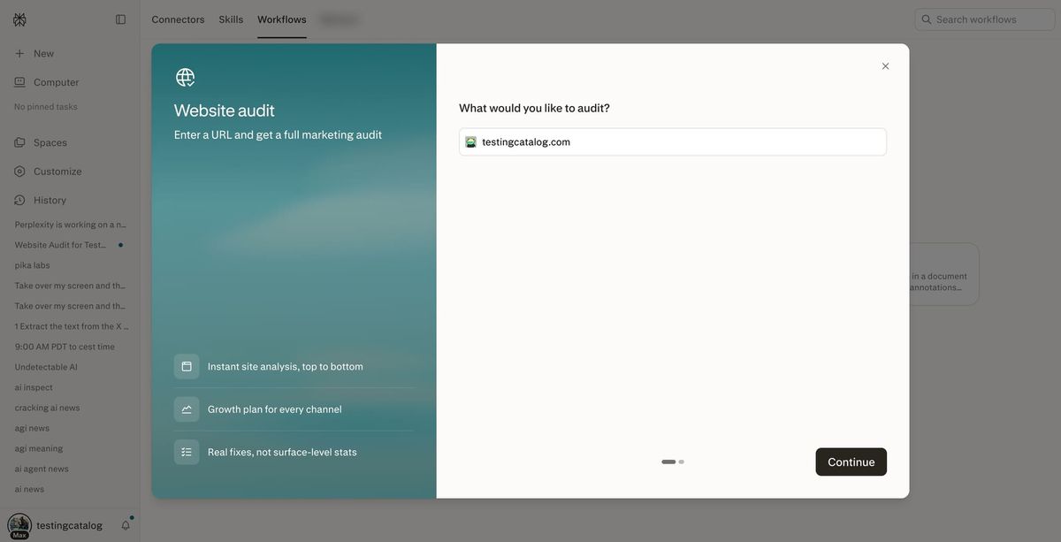Switch to the Connectors tab

(x=178, y=19)
